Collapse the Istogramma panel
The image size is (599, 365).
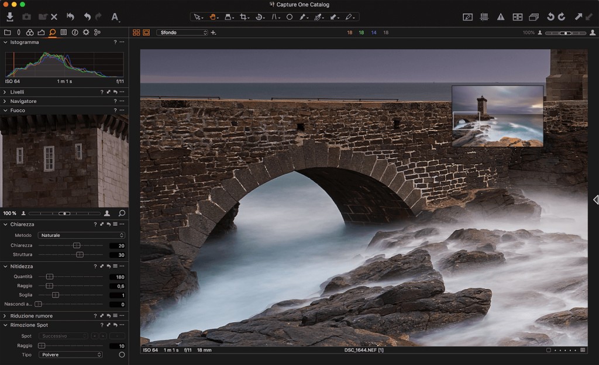5,42
